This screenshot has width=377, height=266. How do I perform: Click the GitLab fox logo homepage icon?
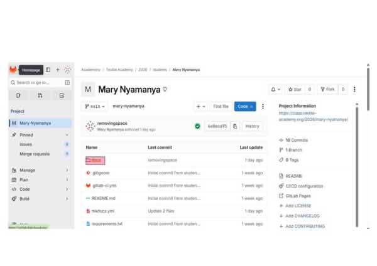pyautogui.click(x=13, y=70)
